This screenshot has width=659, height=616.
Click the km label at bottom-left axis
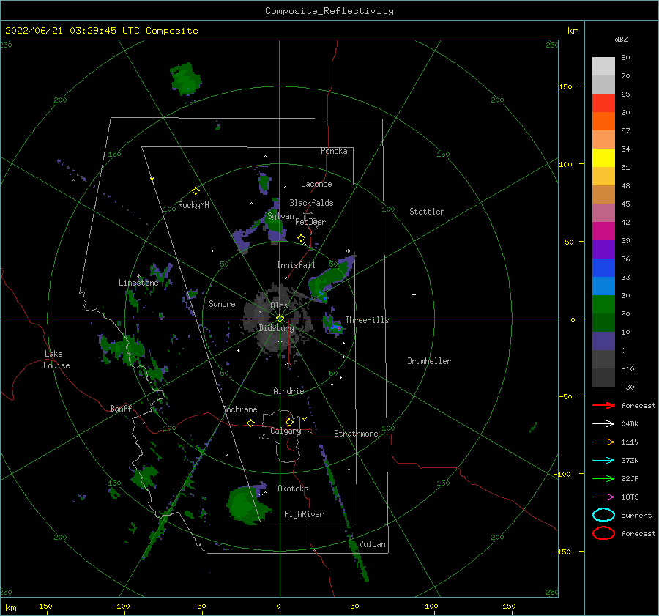click(10, 608)
